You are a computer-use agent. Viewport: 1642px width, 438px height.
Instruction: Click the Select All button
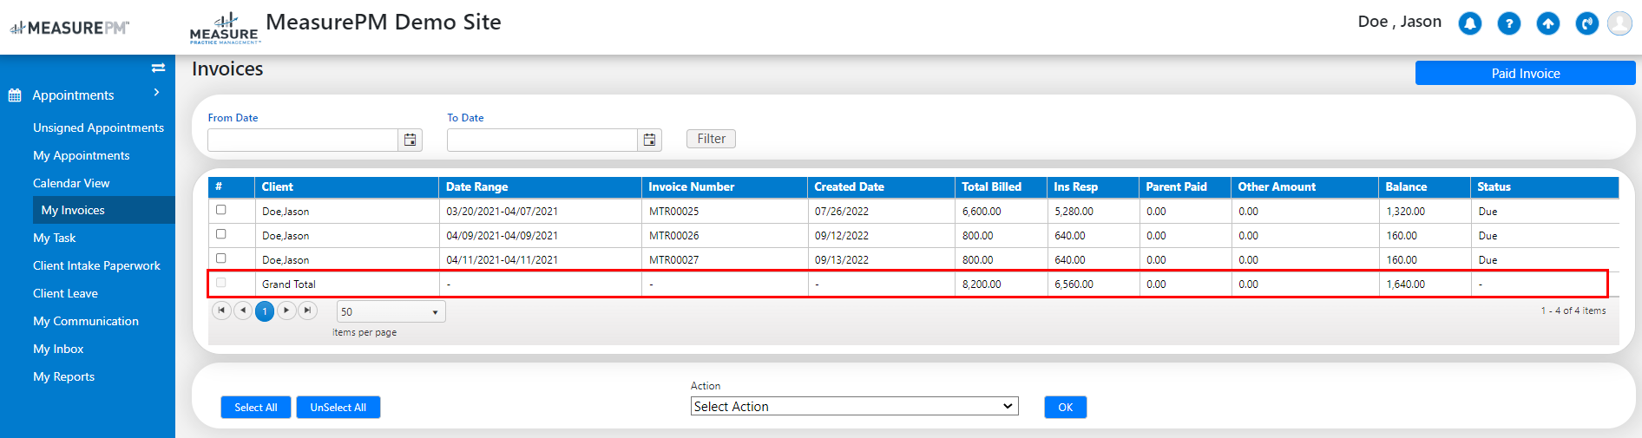pos(256,407)
